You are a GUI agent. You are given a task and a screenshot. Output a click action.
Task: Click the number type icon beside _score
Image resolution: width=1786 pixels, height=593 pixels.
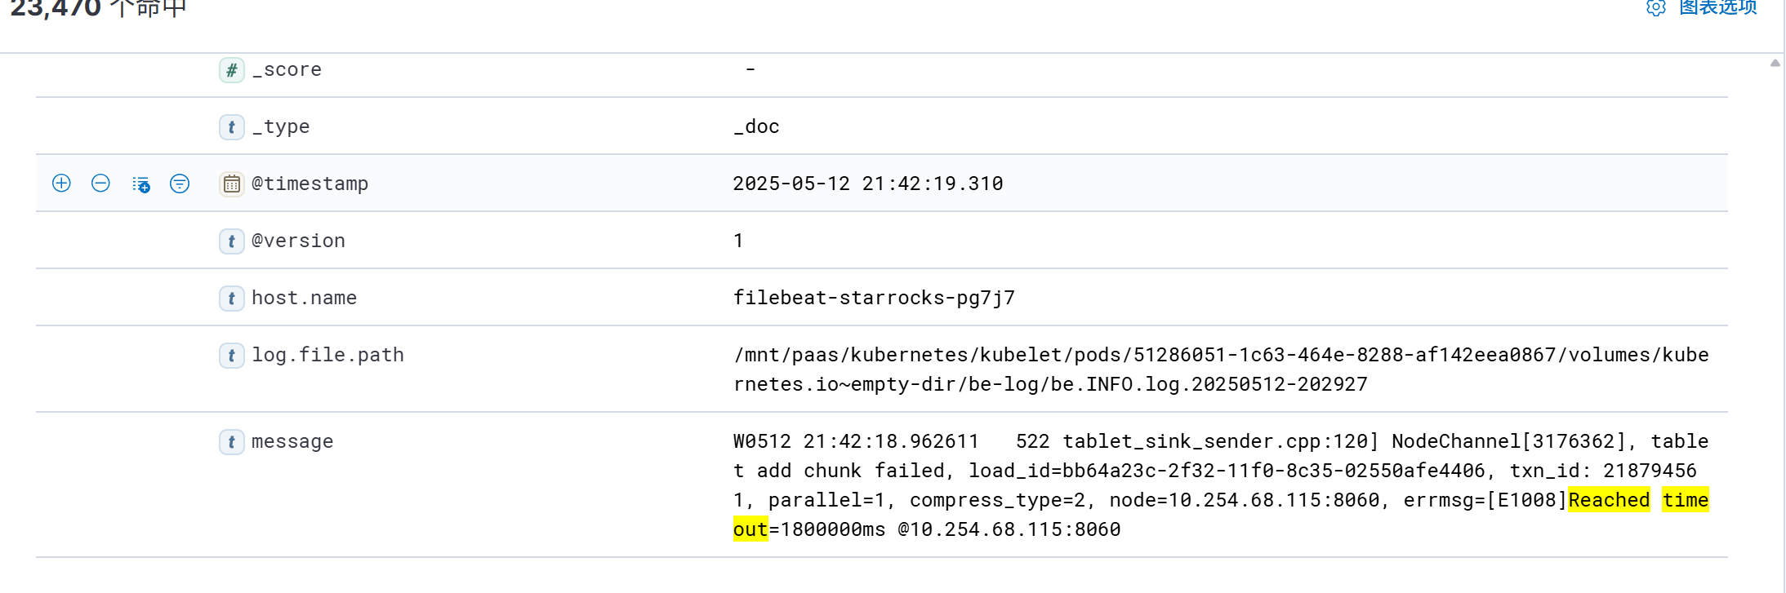pyautogui.click(x=232, y=70)
